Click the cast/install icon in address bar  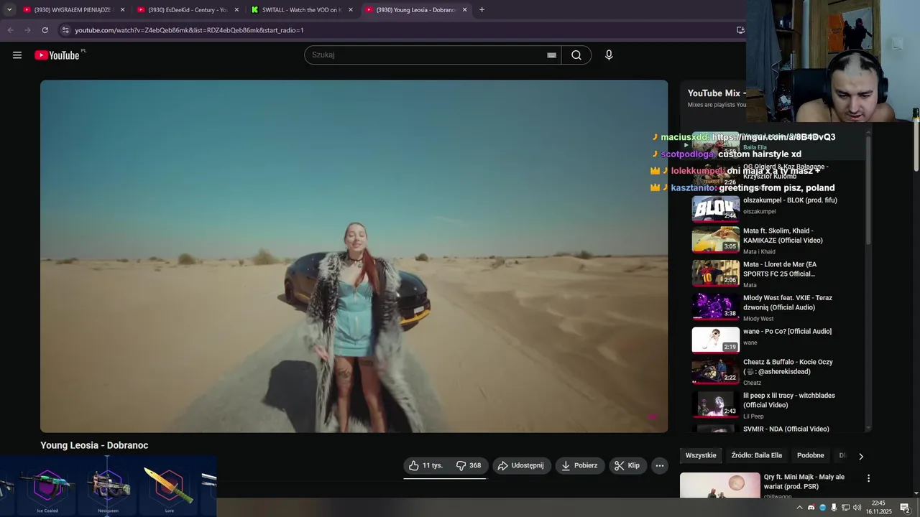[740, 30]
